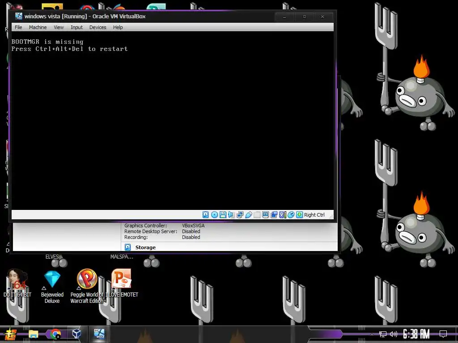Open the File menu
Image resolution: width=458 pixels, height=343 pixels.
point(18,27)
